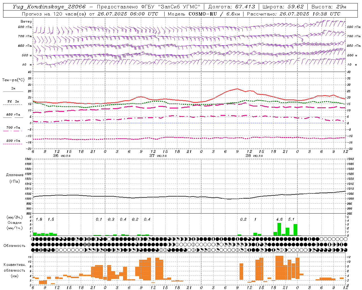
Task: Click the 4.6 precipitation total
Action: coord(279,219)
